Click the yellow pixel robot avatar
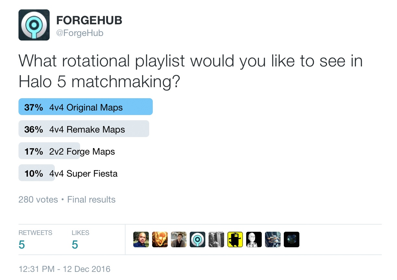Viewport: 397px width, 280px height. (235, 239)
